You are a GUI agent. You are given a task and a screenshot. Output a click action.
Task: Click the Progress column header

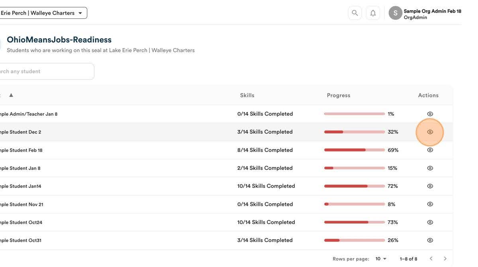tap(339, 95)
